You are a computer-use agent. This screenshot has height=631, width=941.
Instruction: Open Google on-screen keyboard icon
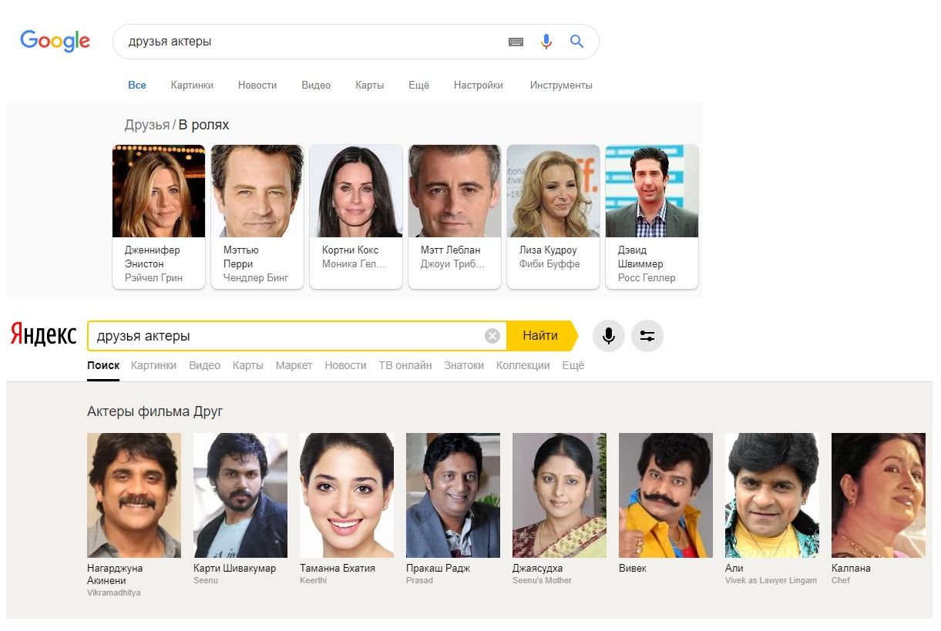pos(516,42)
